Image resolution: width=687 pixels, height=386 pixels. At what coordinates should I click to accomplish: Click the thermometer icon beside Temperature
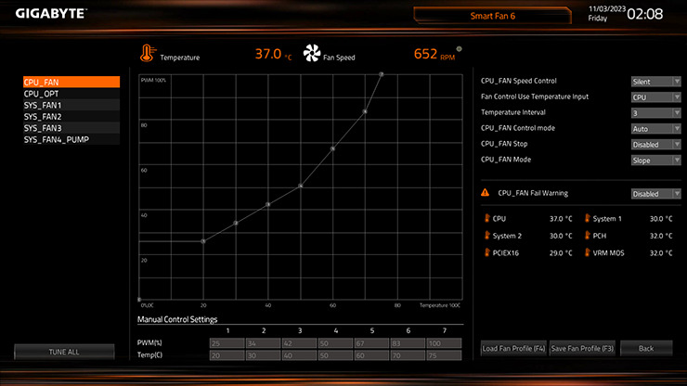146,55
